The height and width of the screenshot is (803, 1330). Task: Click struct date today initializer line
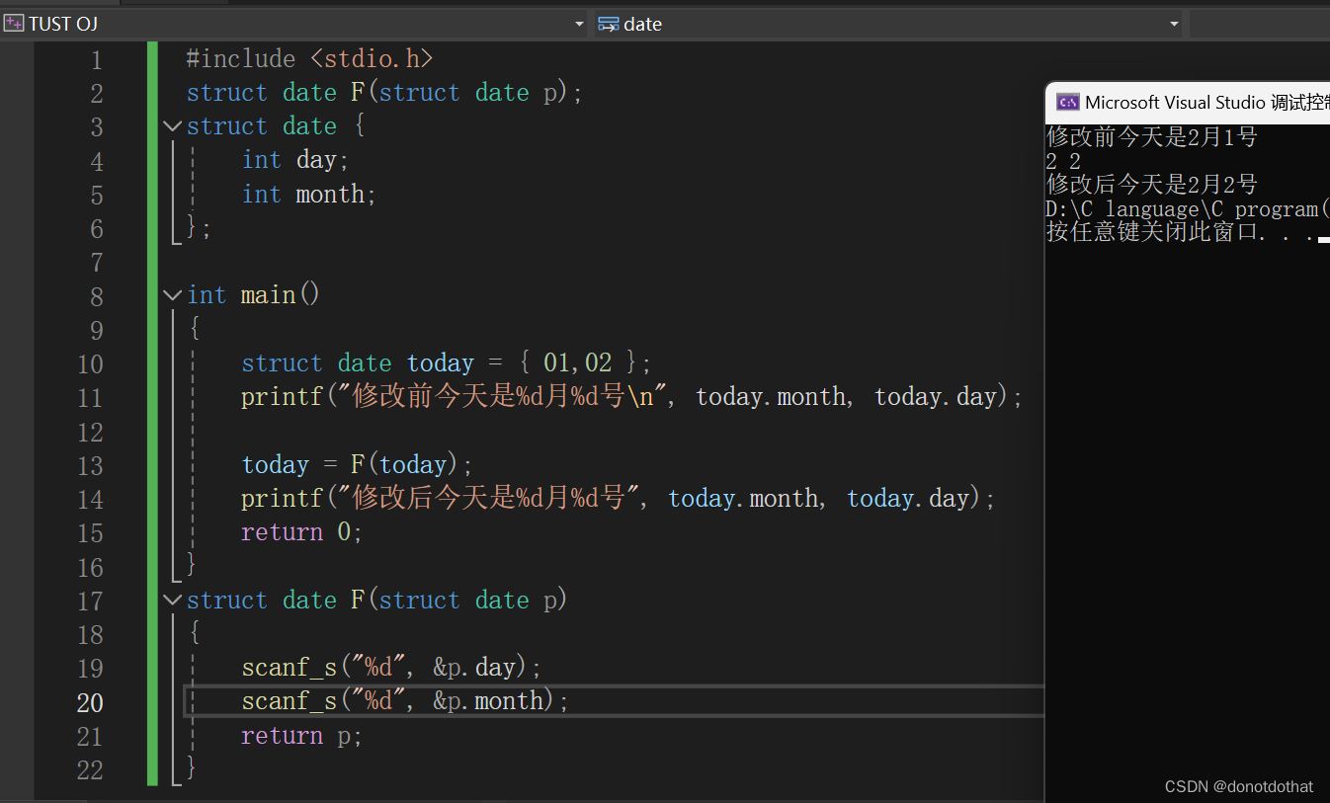coord(447,363)
